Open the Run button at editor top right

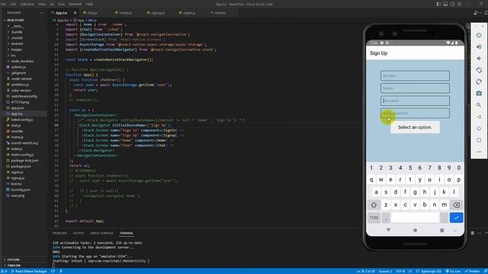pyautogui.click(x=476, y=13)
